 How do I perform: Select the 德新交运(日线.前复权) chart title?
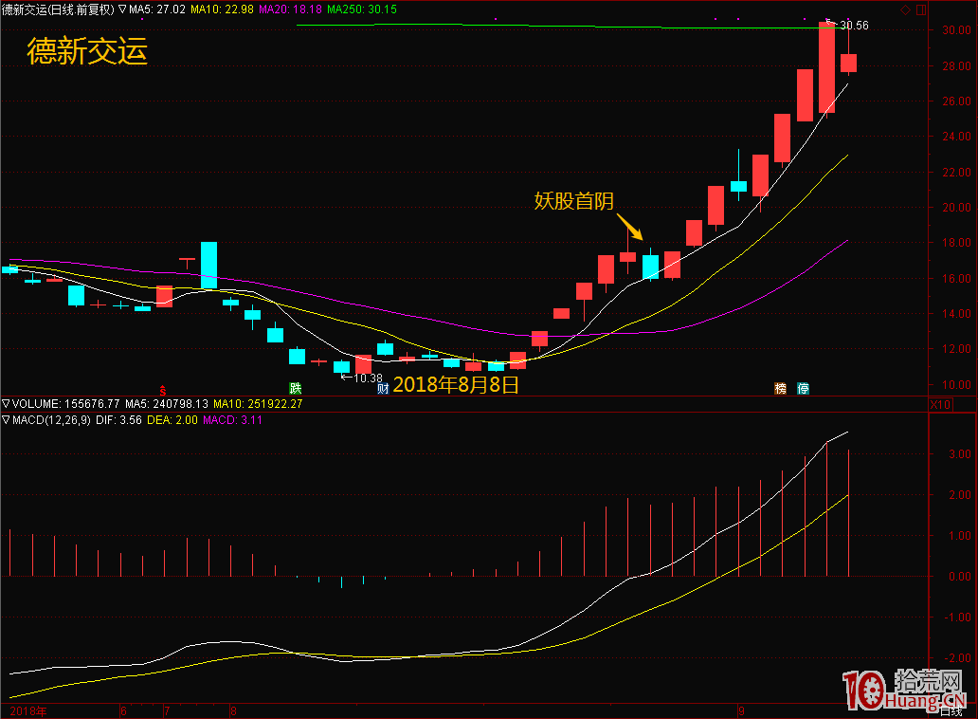[59, 9]
